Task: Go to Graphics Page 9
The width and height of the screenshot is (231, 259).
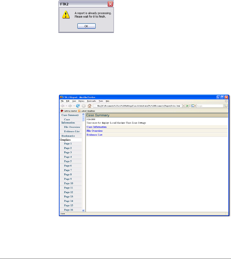Action: [68, 179]
